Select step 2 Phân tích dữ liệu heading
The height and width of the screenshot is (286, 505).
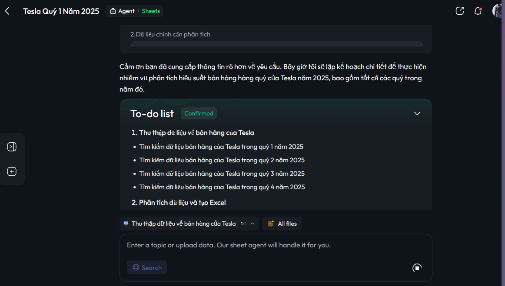(179, 202)
